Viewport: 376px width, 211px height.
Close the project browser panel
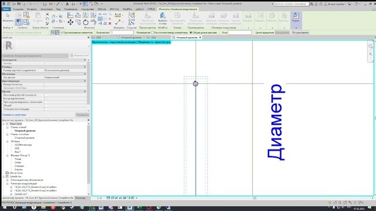tap(88, 120)
